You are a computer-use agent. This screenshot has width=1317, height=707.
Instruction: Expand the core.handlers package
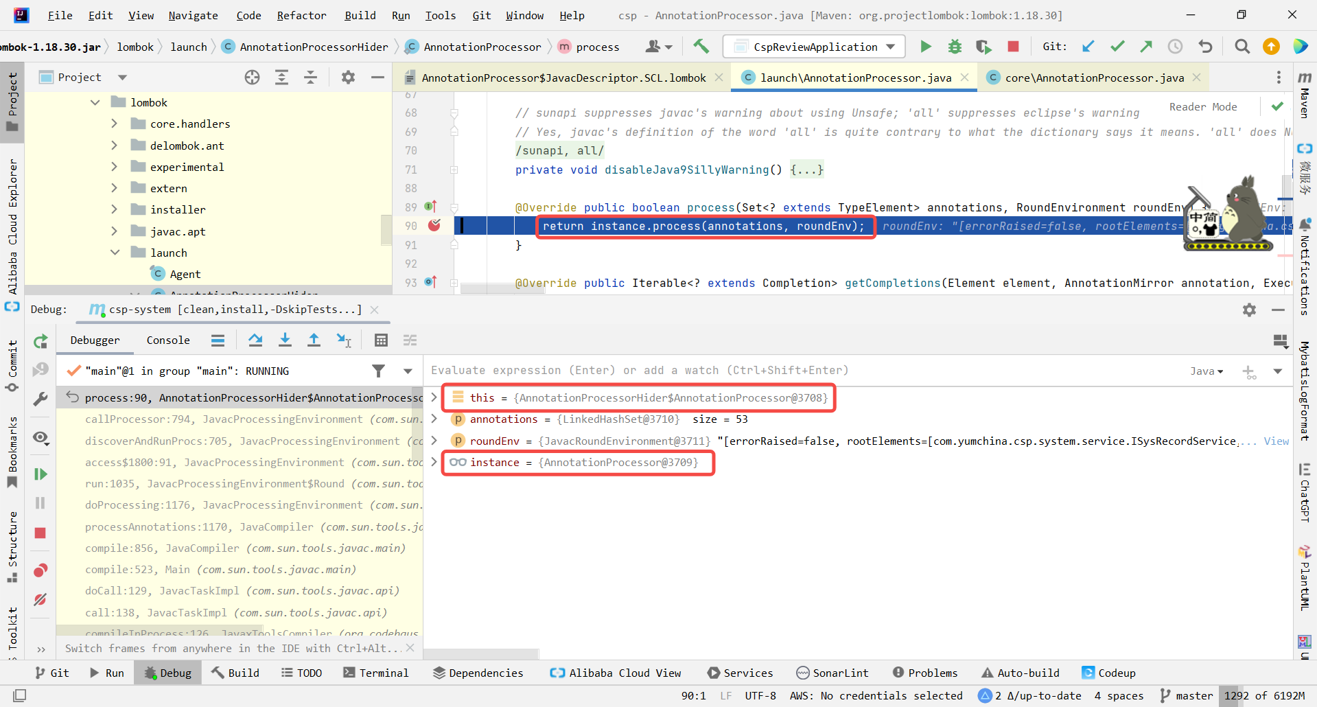tap(114, 124)
